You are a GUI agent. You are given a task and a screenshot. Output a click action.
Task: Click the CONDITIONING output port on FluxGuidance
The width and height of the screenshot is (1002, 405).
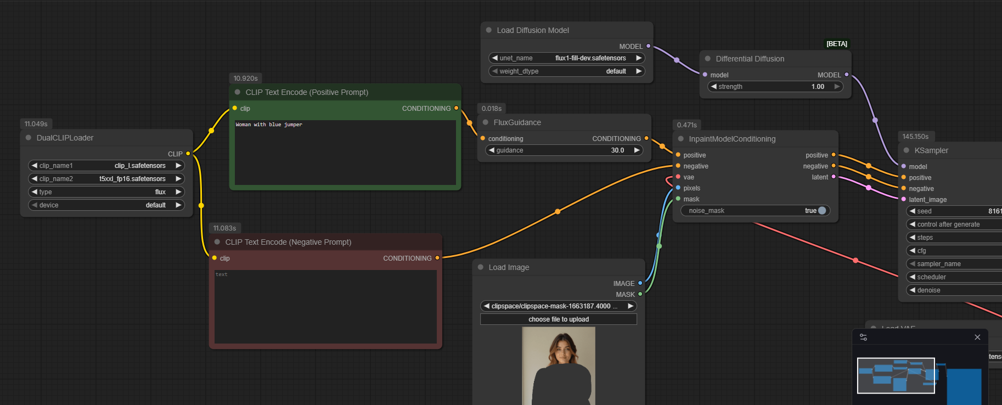pyautogui.click(x=646, y=138)
